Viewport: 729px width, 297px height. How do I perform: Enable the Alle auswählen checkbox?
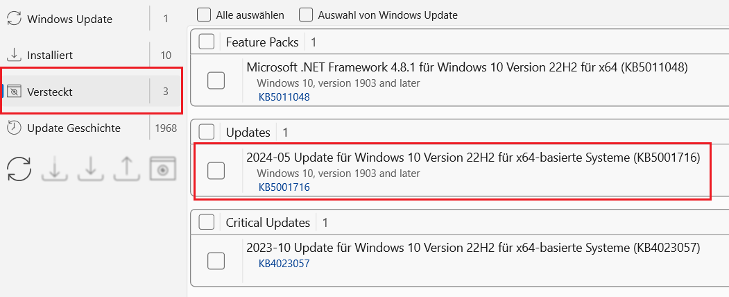204,15
